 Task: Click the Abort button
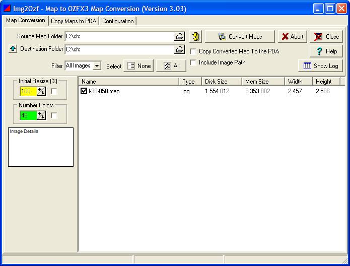click(x=292, y=37)
